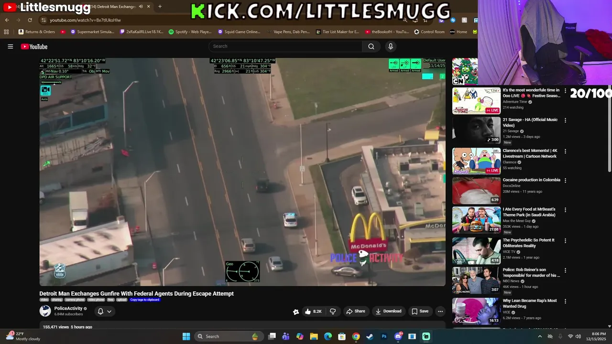Screen dimensions: 612x344
Task: Open the browser apps grid icon
Action: (6, 32)
